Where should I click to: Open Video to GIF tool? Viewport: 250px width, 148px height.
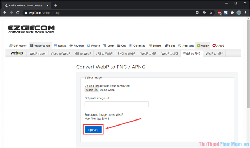40,46
